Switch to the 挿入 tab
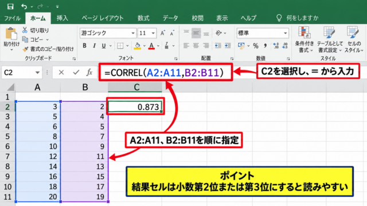 point(63,18)
